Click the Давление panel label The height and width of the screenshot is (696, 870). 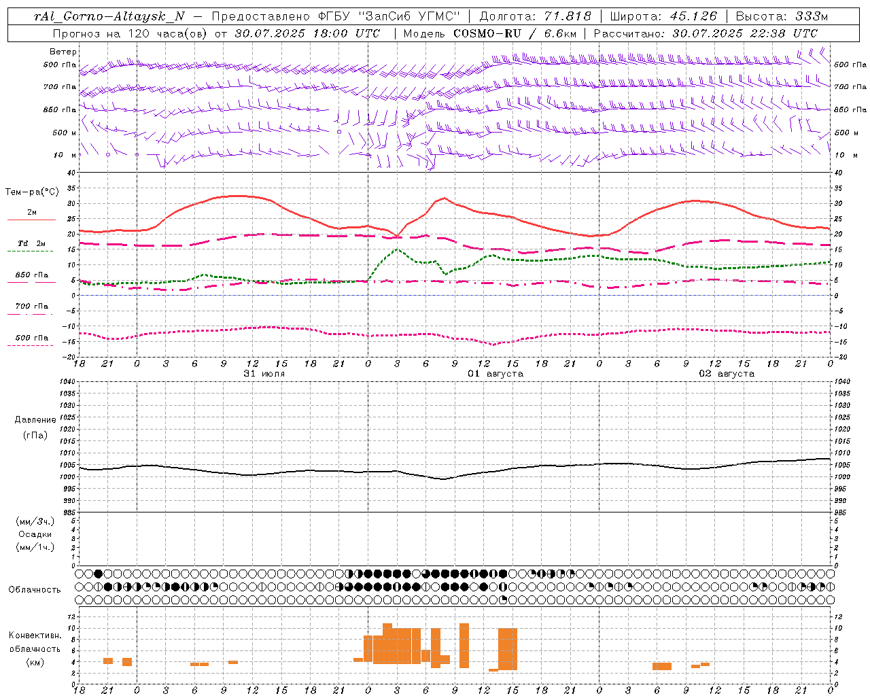(35, 420)
